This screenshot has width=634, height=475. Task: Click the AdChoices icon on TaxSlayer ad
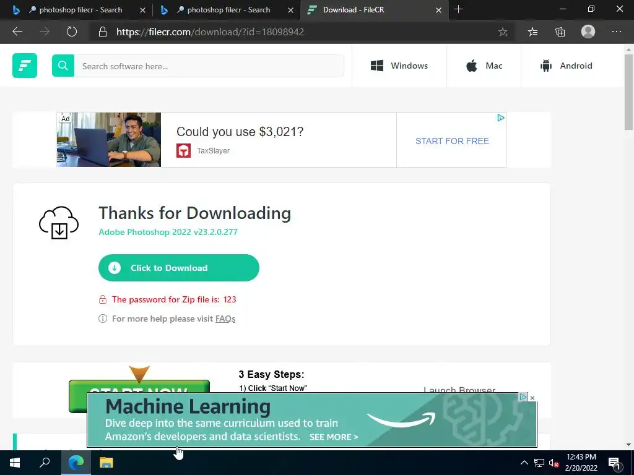500,118
